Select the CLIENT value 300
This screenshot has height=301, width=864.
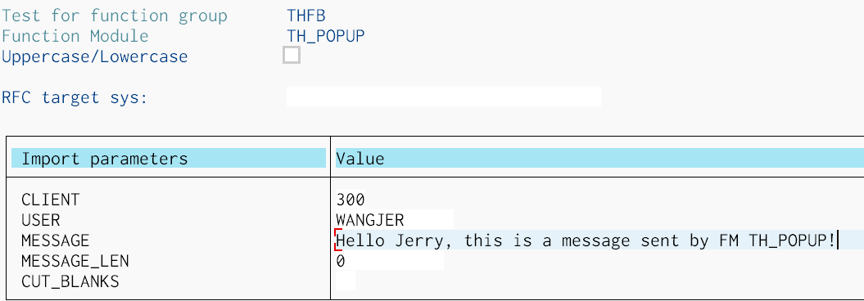click(351, 200)
